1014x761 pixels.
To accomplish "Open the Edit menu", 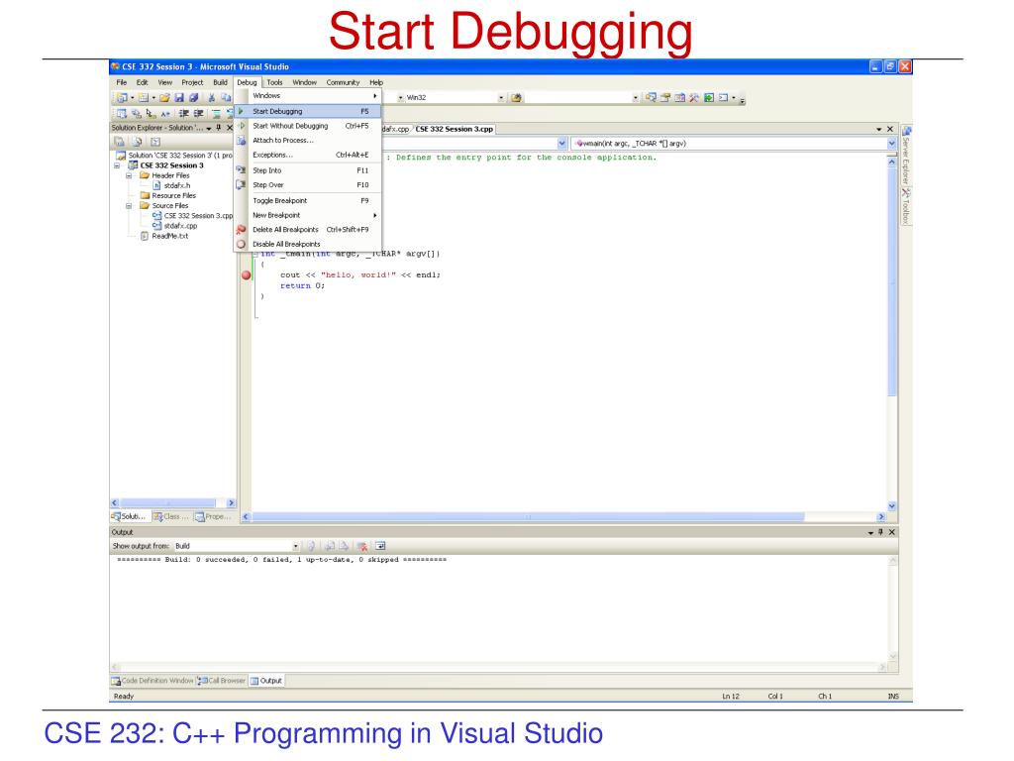I will [x=143, y=82].
